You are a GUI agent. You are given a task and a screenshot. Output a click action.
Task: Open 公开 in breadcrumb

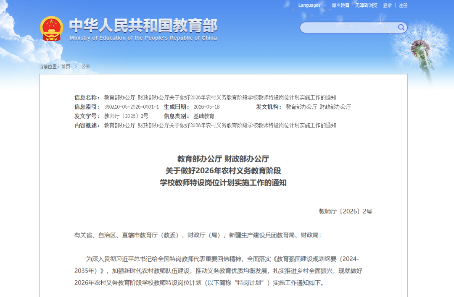point(86,66)
